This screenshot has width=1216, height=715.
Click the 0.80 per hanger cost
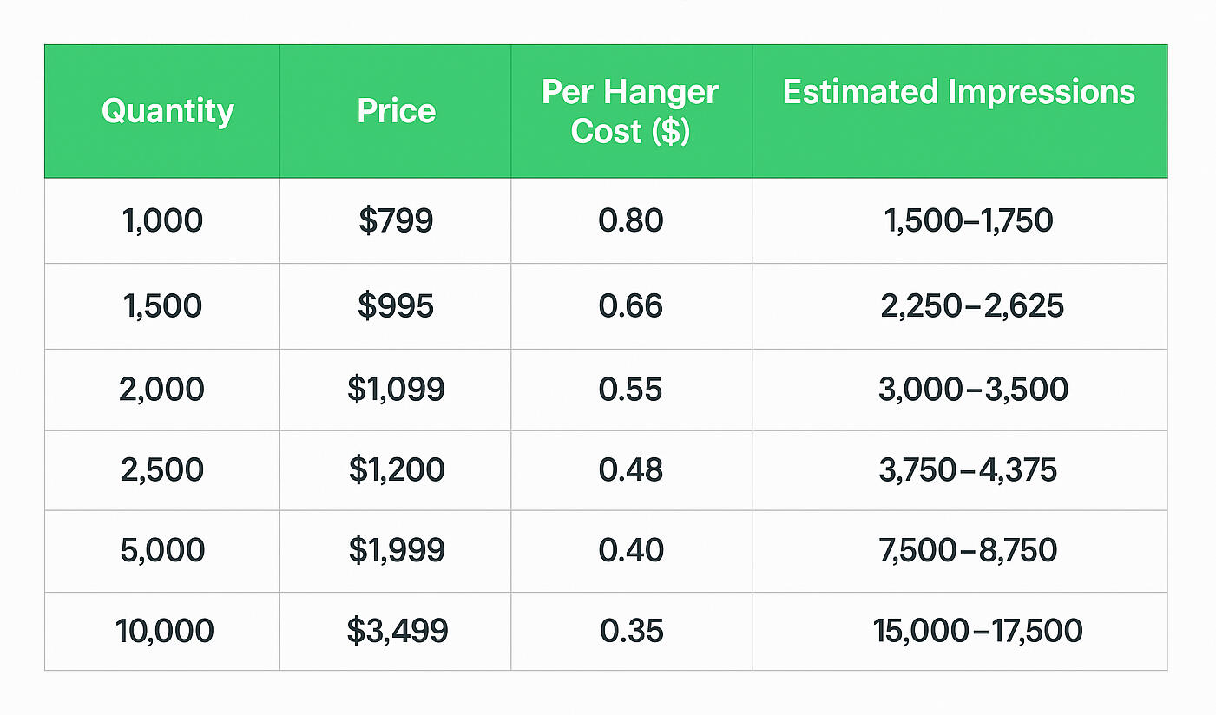click(x=631, y=221)
